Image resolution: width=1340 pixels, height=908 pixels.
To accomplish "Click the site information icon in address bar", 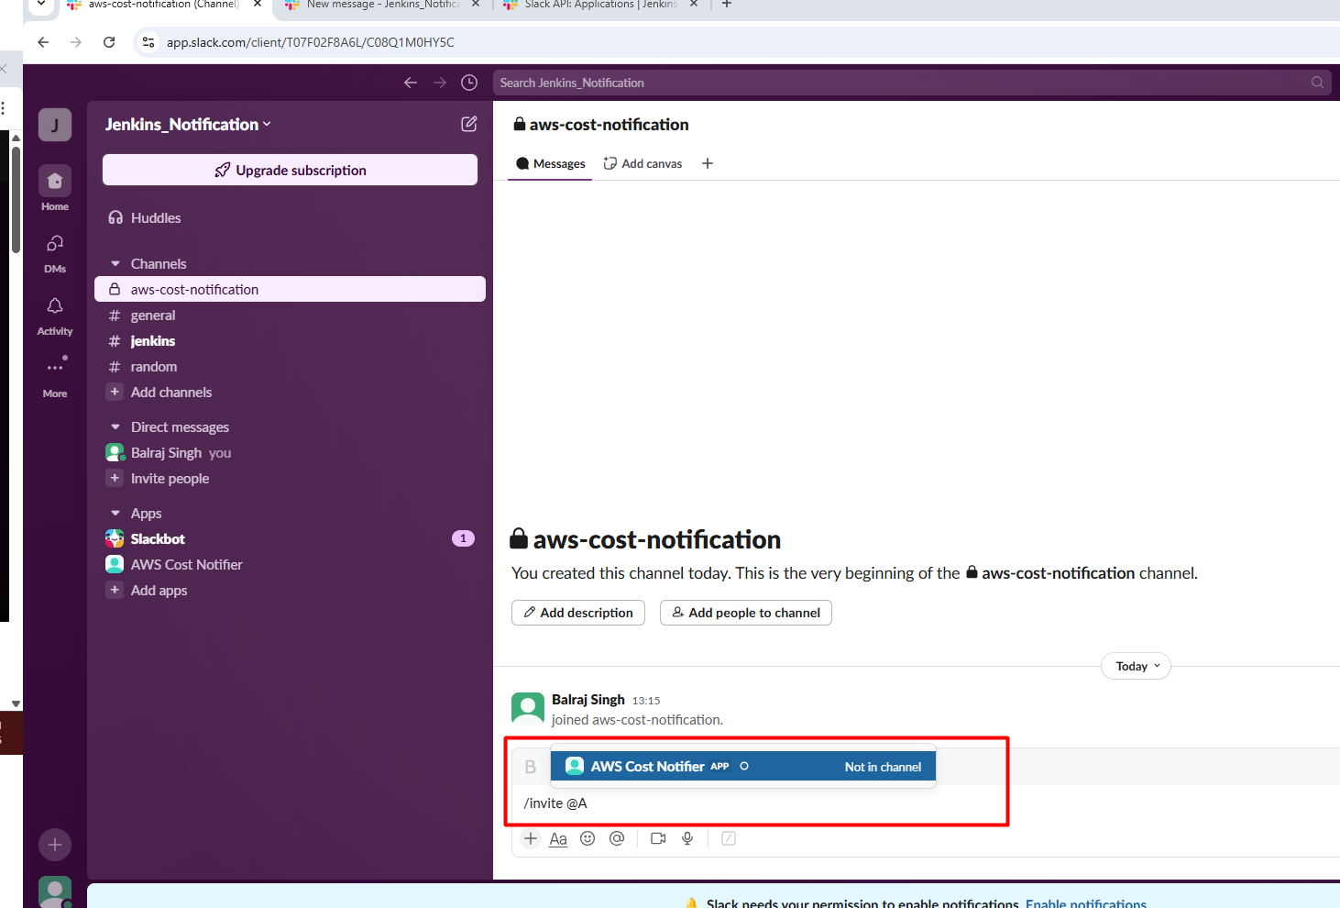I will [x=148, y=42].
